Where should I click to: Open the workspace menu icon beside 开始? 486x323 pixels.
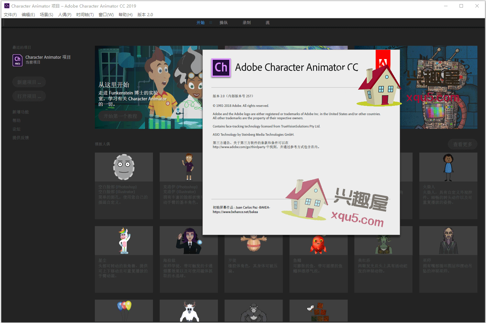[x=211, y=23]
